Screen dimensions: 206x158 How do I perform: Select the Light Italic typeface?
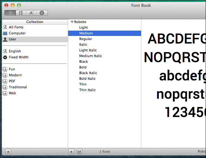click(105, 50)
